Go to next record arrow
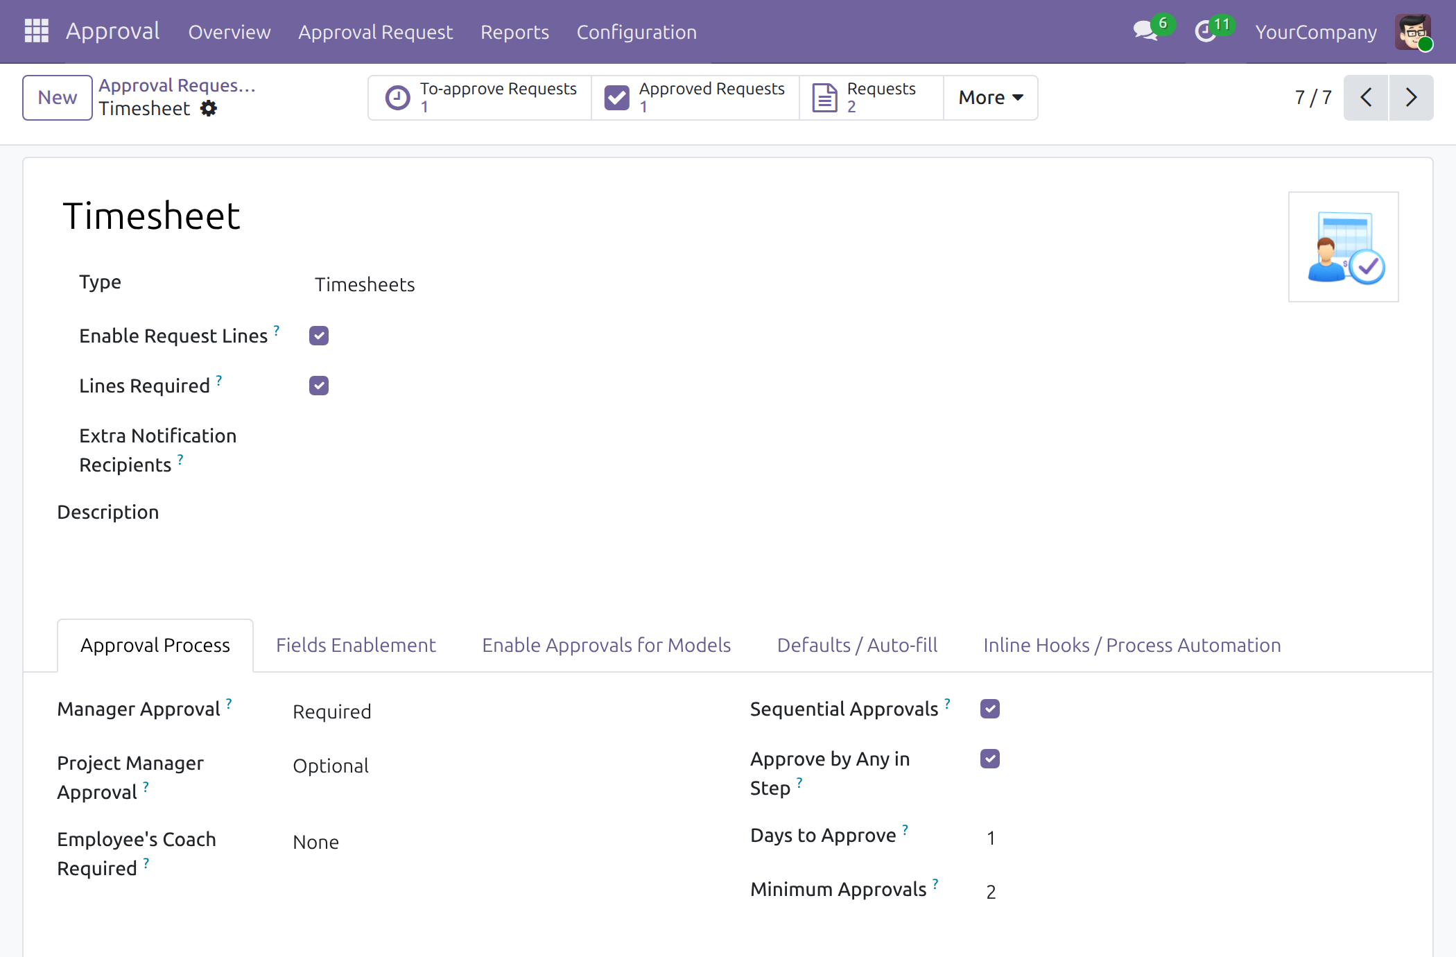This screenshot has height=957, width=1456. [x=1411, y=97]
